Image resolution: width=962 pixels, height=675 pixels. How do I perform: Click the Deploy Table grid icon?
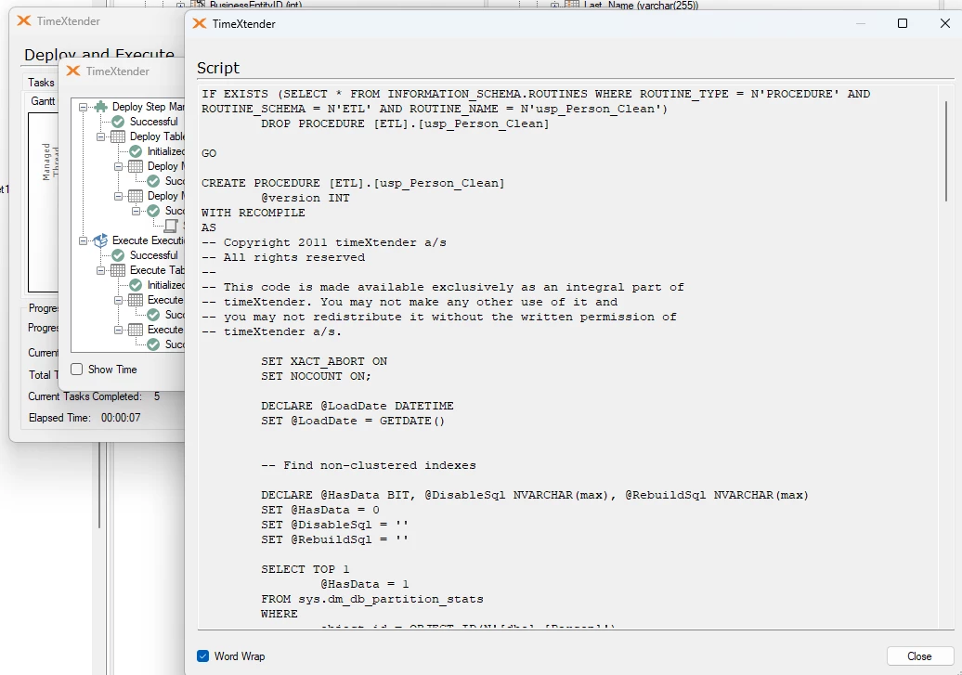[118, 136]
